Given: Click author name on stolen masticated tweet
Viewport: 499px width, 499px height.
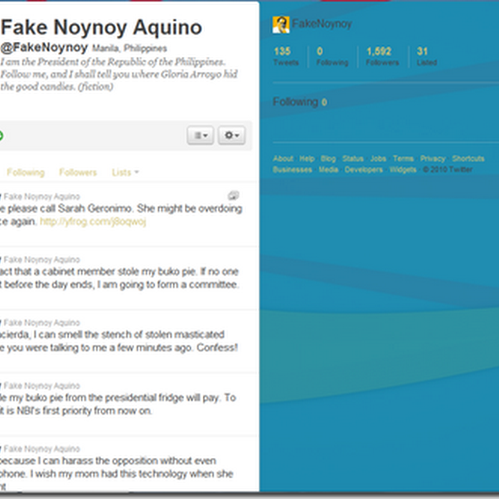Looking at the screenshot, I should [41, 322].
